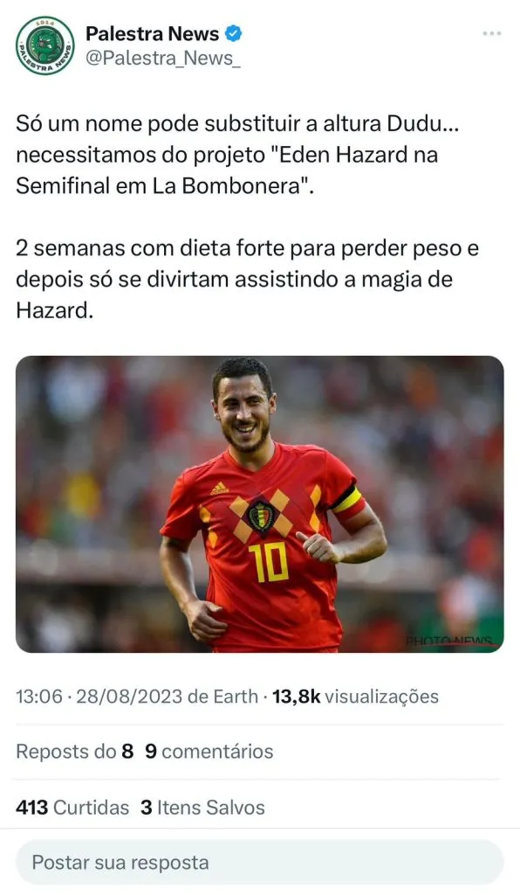Focus the Postar sua resposta field
This screenshot has width=520, height=895.
(x=260, y=862)
